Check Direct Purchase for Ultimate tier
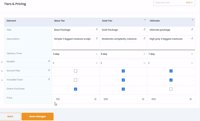Viewport: 200px width, 121px height. pos(171,89)
